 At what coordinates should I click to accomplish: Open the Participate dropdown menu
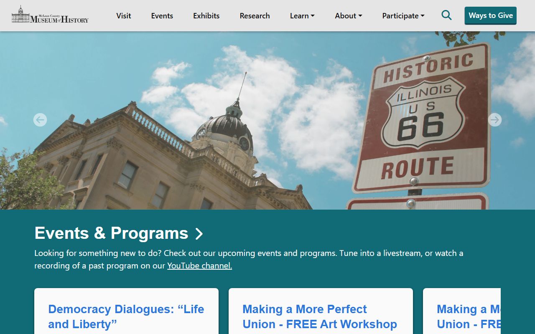coord(403,15)
